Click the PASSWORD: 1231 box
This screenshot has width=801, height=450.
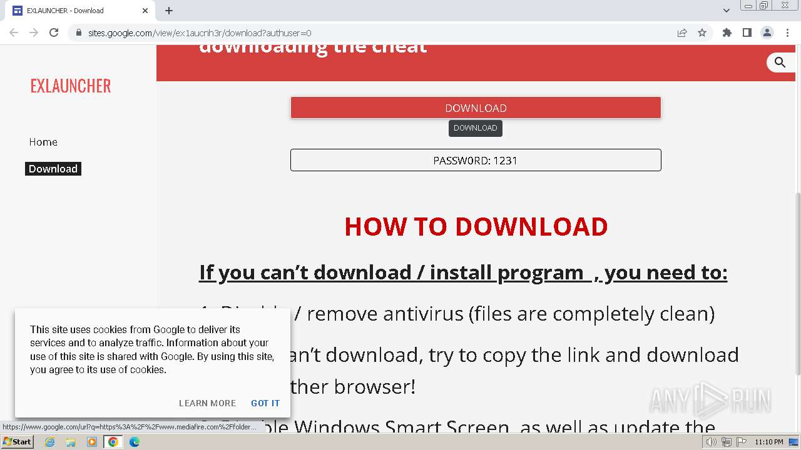pos(476,160)
